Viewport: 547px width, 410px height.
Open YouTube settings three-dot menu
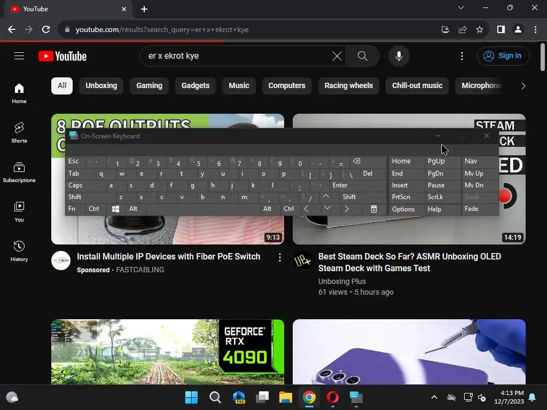pyautogui.click(x=462, y=56)
